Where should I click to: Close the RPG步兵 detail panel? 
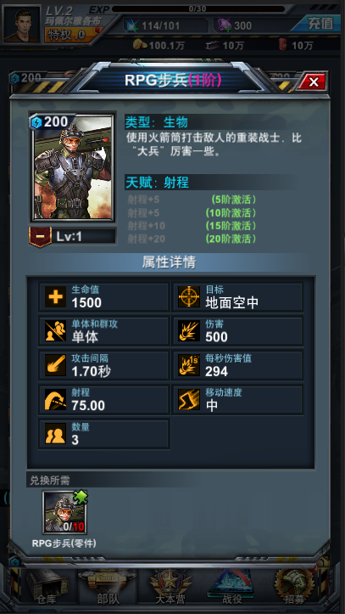tap(313, 82)
